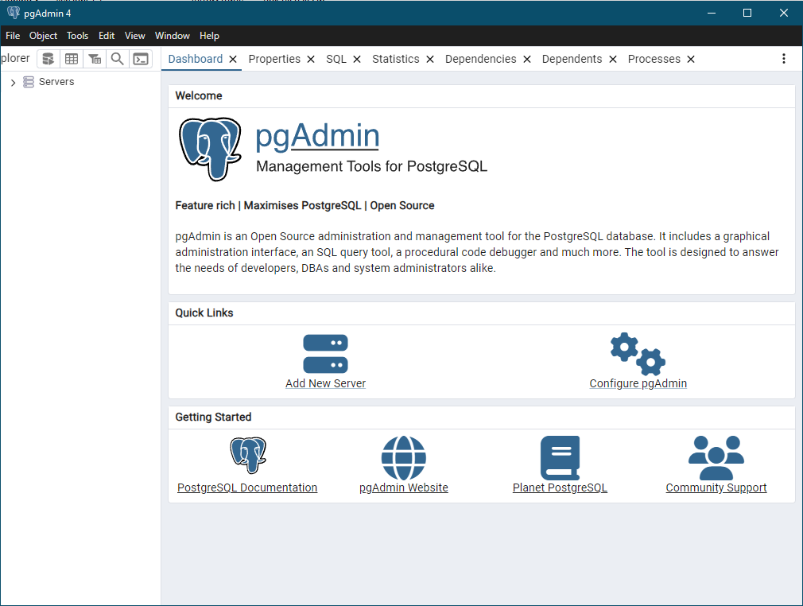The height and width of the screenshot is (606, 803).
Task: Open Search Objects magnifier icon
Action: pos(118,59)
